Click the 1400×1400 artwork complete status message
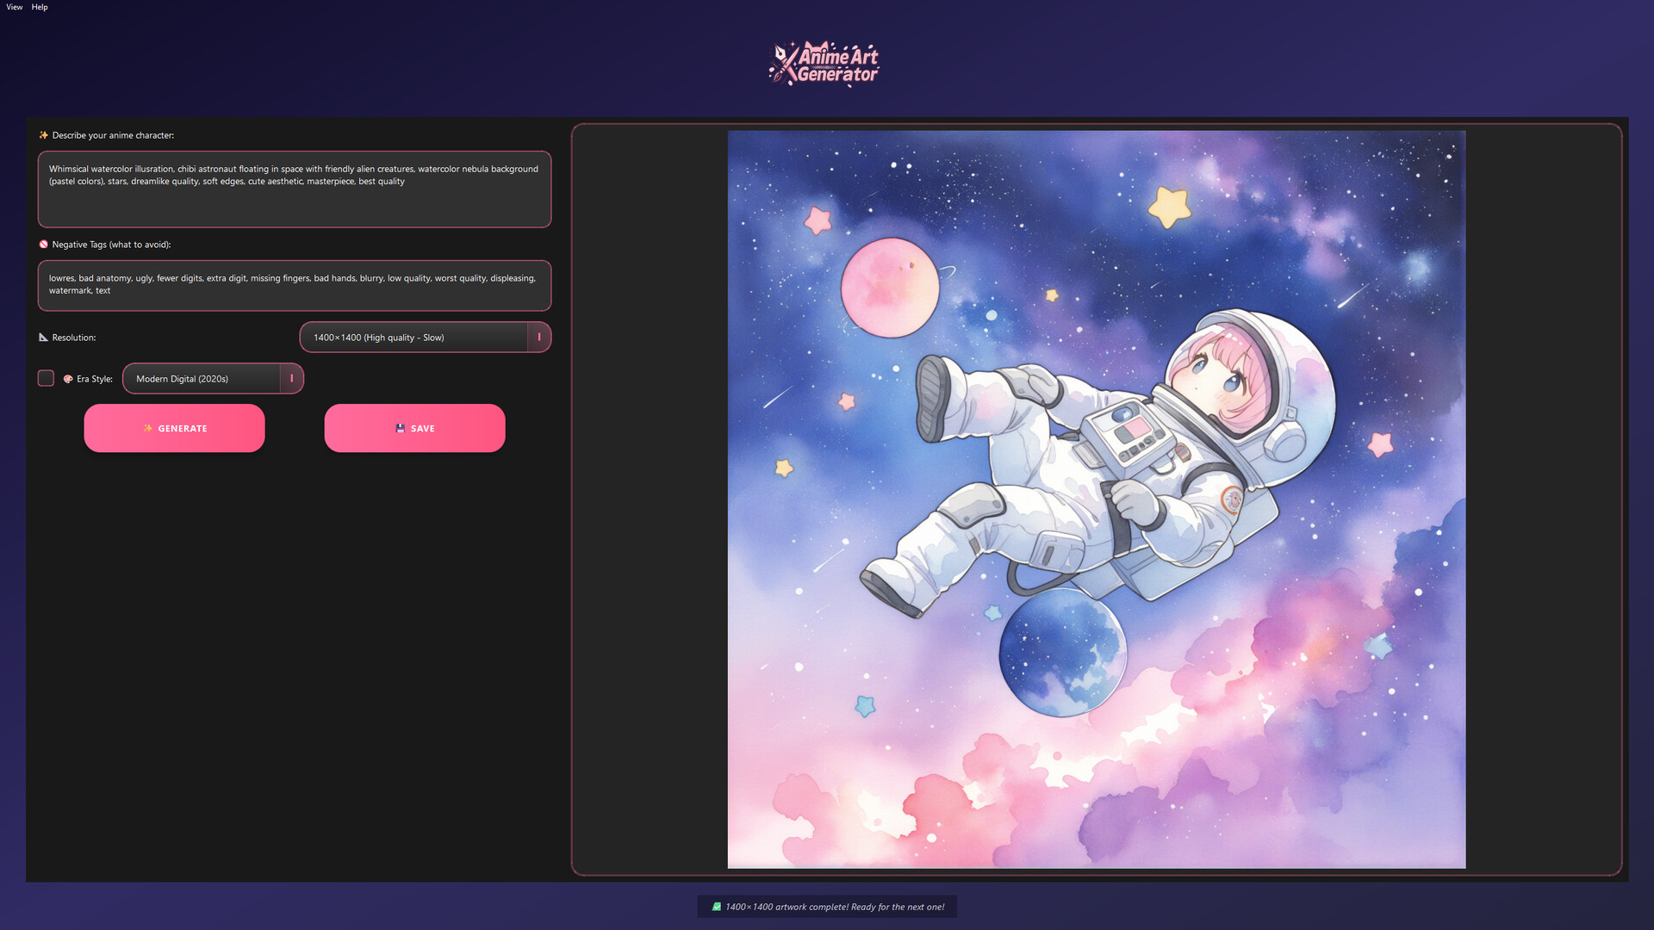The height and width of the screenshot is (930, 1654). [x=835, y=907]
